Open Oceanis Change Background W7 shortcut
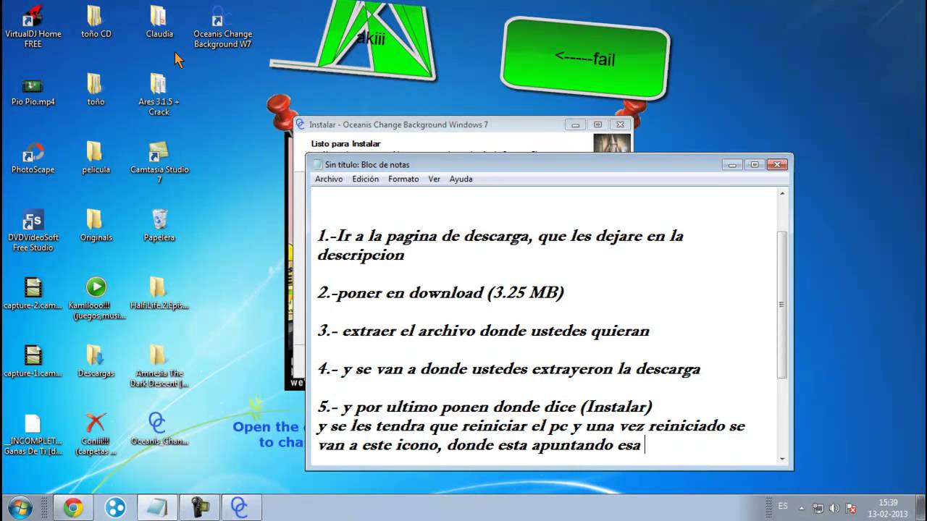The height and width of the screenshot is (521, 927). click(x=222, y=27)
